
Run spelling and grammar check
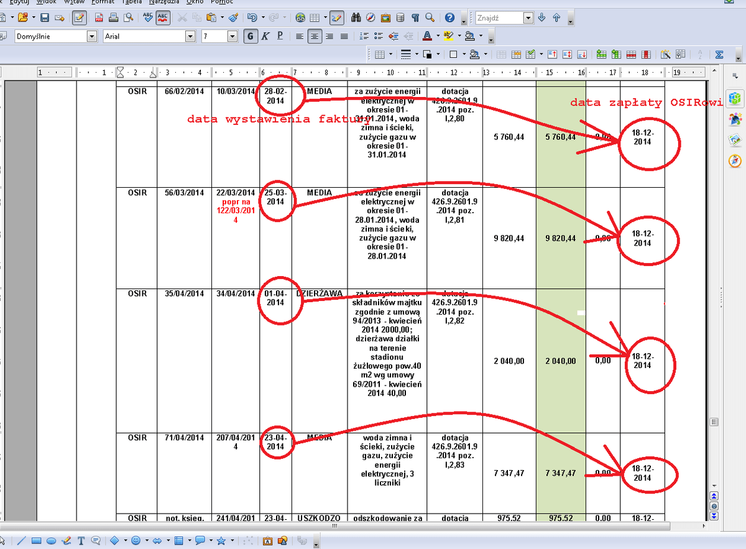pyautogui.click(x=148, y=17)
